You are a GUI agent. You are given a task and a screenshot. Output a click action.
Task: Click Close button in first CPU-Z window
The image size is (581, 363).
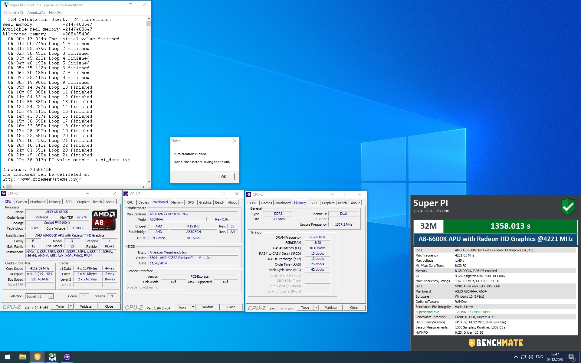(109, 306)
